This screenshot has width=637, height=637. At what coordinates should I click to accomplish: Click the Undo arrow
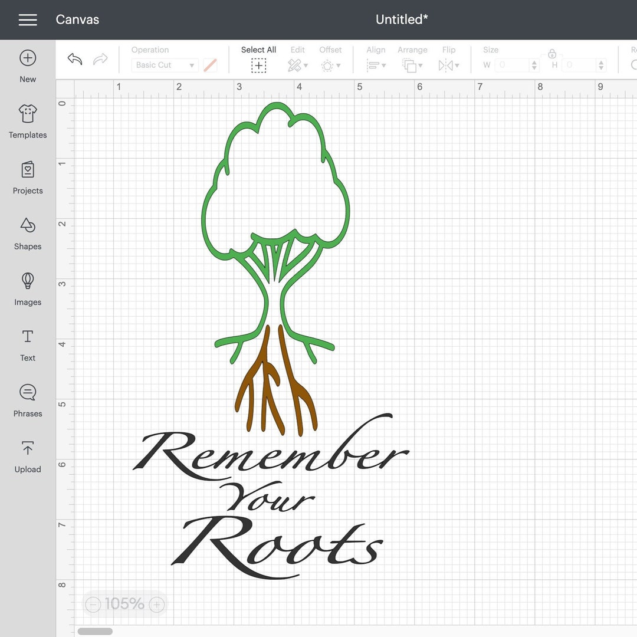point(75,60)
